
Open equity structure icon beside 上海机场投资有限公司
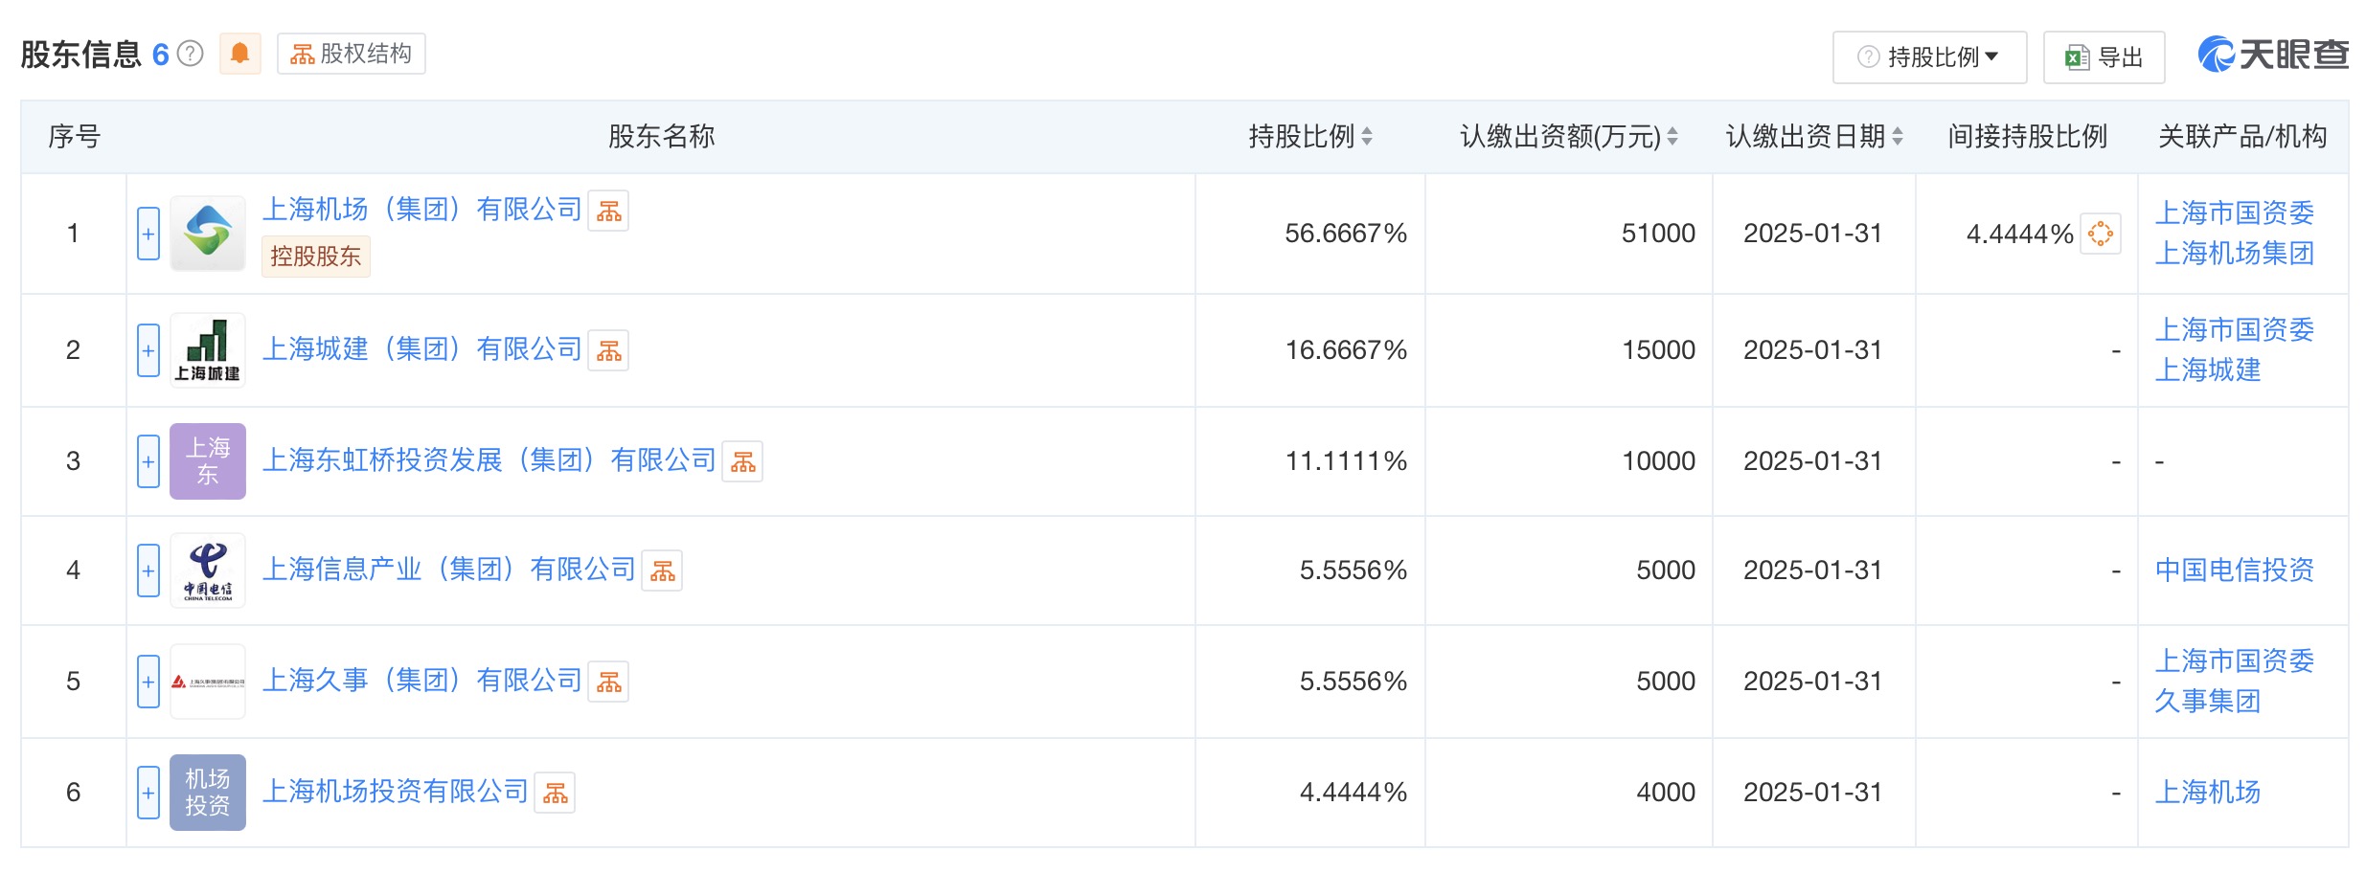click(555, 794)
